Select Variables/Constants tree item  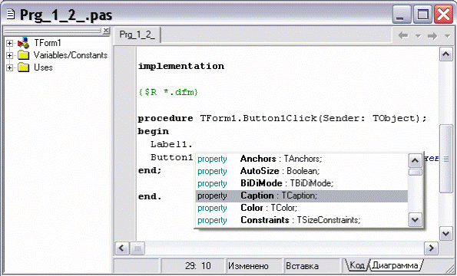click(x=71, y=55)
